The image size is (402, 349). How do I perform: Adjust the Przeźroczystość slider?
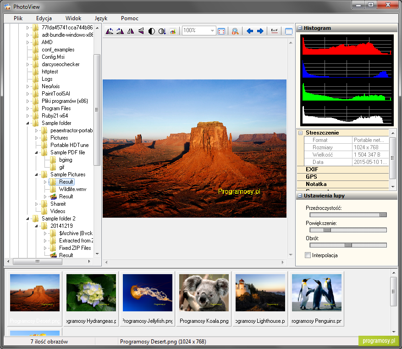[x=348, y=215]
